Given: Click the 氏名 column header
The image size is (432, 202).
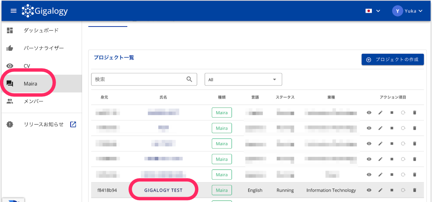Looking at the screenshot, I should pos(163,97).
